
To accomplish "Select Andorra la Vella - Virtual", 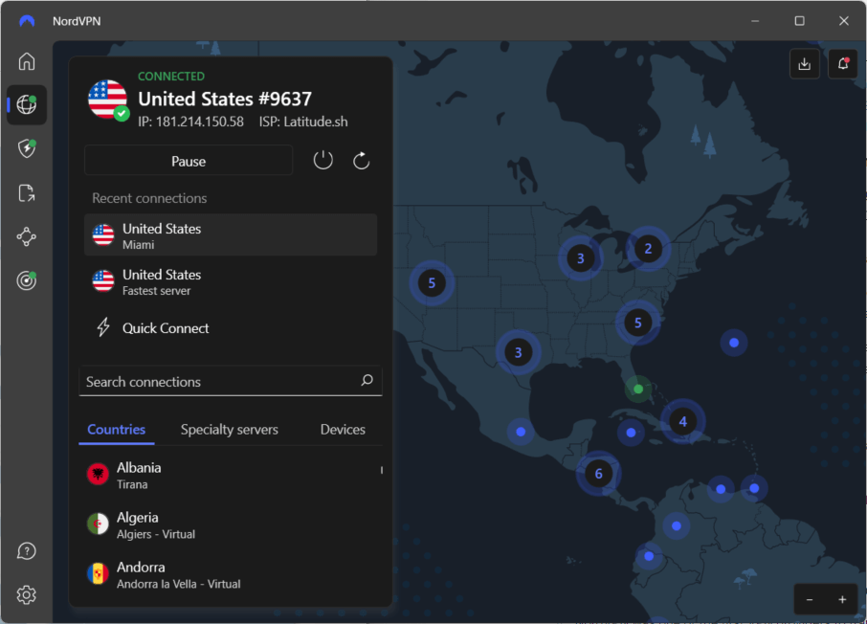I will pos(231,575).
